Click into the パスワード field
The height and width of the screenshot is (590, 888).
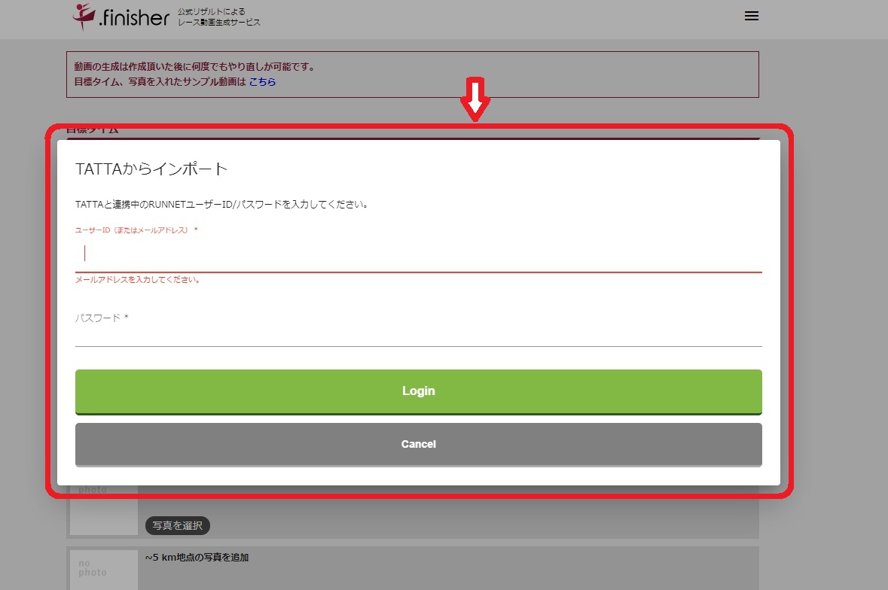click(418, 333)
